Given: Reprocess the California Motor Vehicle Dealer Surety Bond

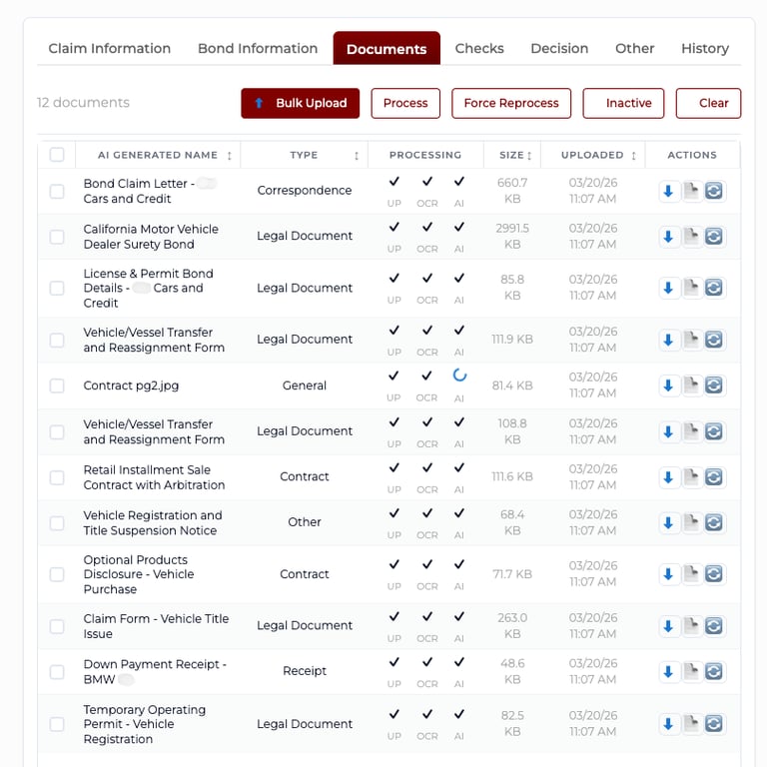Looking at the screenshot, I should point(713,237).
